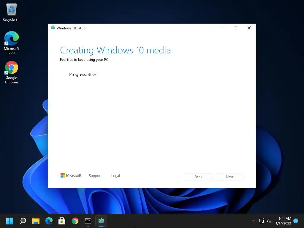Launch Google Chrome from taskbar

coord(75,221)
